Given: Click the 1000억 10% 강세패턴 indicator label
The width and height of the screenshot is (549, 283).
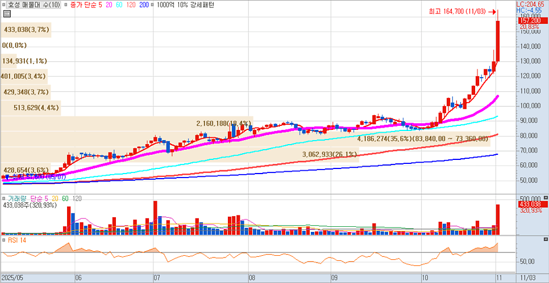Looking at the screenshot, I should click(185, 5).
